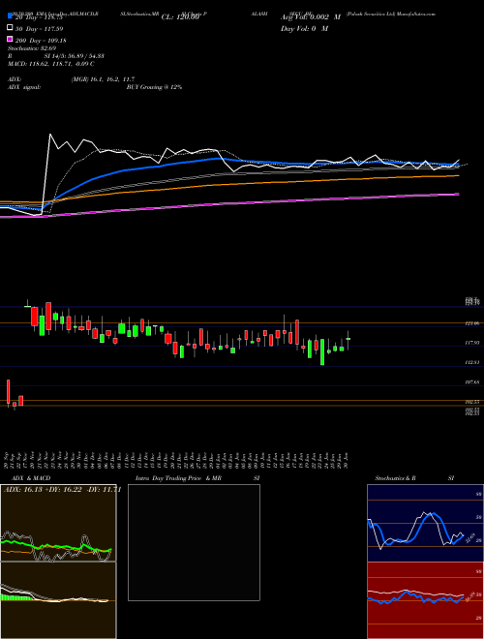Click the ADX (MGR) values line

point(72,79)
